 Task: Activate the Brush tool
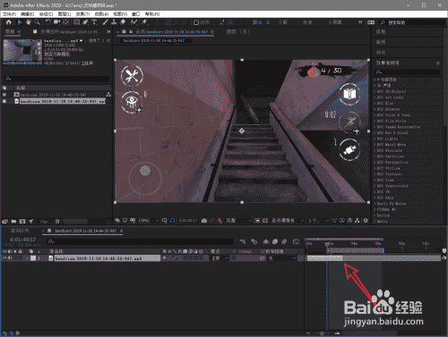tap(105, 22)
